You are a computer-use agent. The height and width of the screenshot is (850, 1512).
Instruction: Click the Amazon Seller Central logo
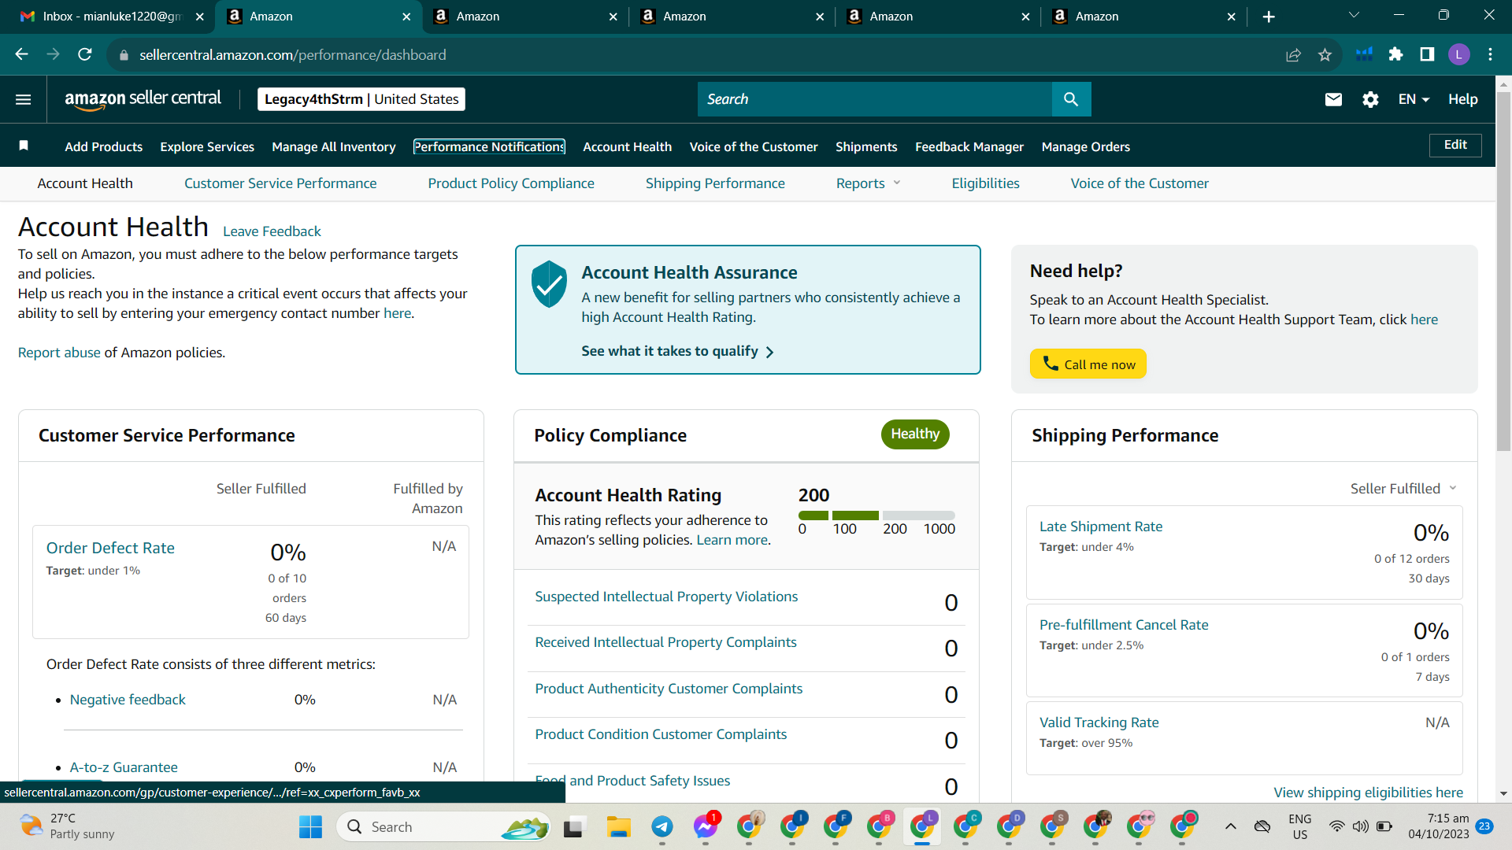click(x=143, y=99)
